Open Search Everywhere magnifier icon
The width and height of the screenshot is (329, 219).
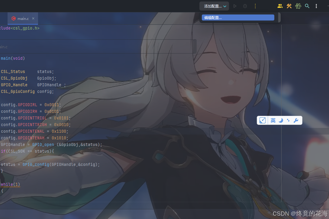[307, 6]
